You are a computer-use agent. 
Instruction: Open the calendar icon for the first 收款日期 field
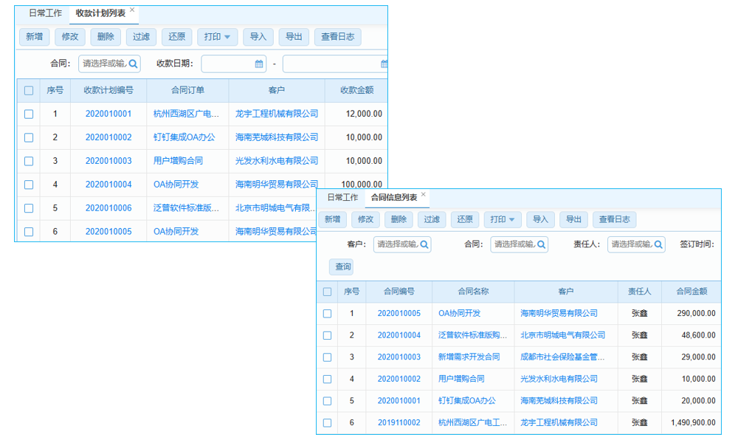point(258,63)
